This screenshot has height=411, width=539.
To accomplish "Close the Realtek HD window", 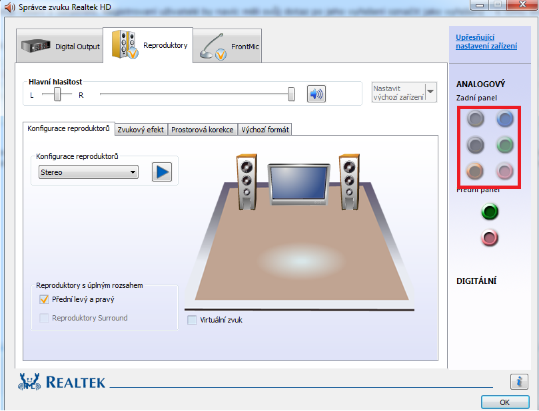I will click(522, 5).
